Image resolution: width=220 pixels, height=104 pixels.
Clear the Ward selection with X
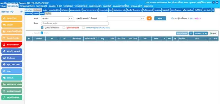[69, 18]
